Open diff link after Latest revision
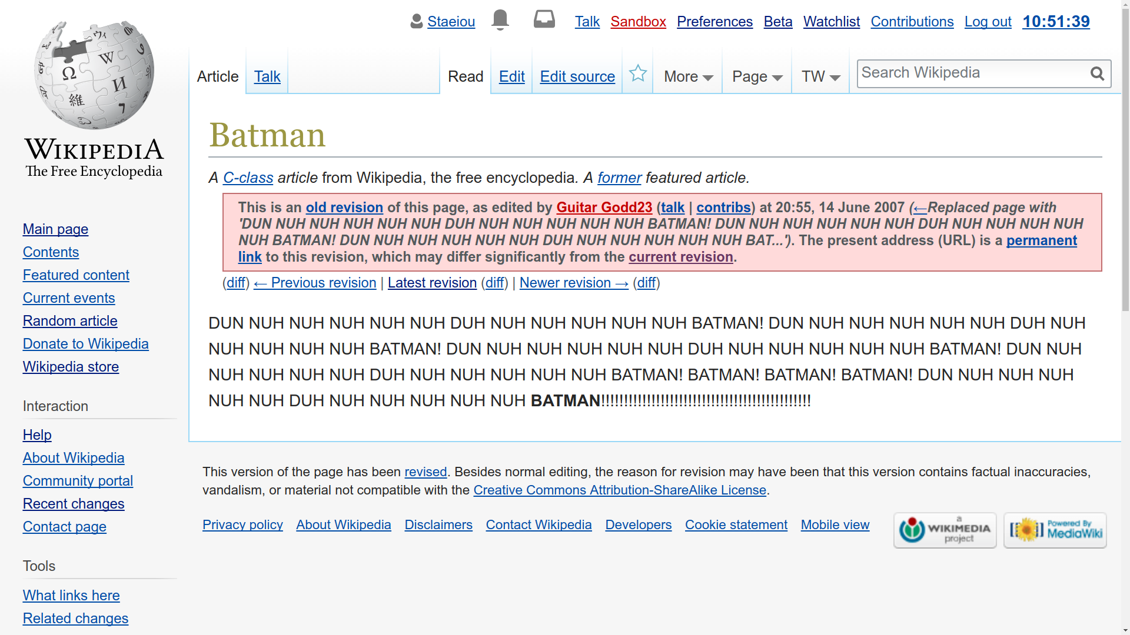 (494, 283)
